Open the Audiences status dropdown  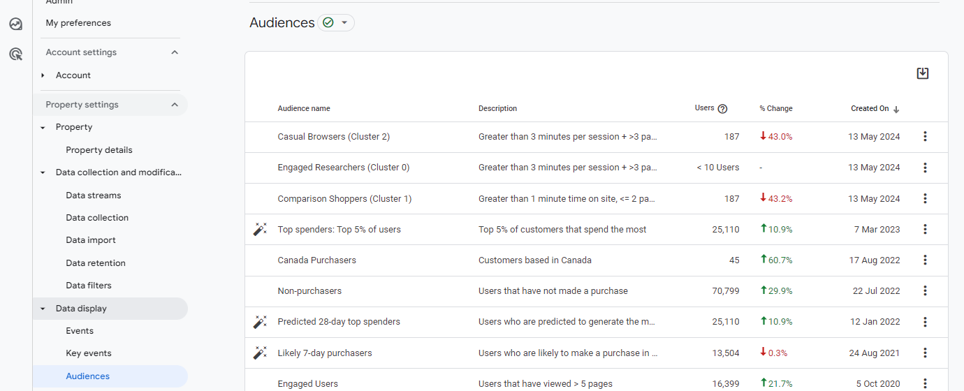pyautogui.click(x=336, y=23)
